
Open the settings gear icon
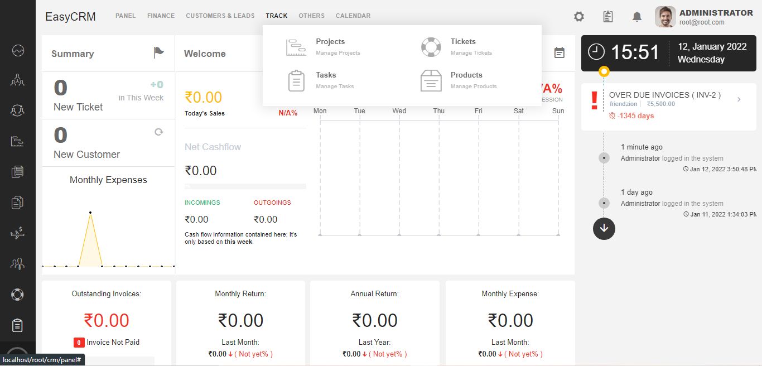coord(579,17)
